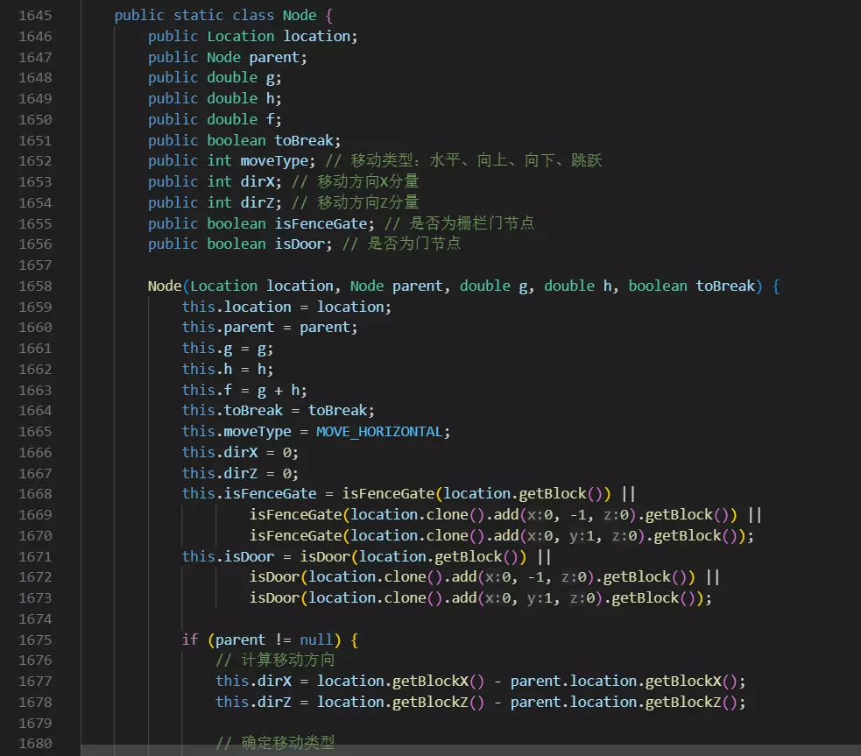Click 'location;' field name on line 1646
Screen dimensions: 861x756
pos(320,36)
